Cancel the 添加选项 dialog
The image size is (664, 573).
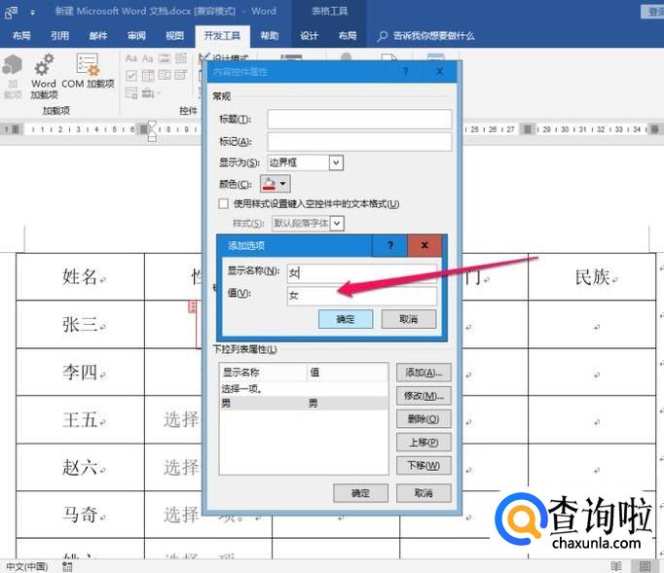[x=409, y=319]
